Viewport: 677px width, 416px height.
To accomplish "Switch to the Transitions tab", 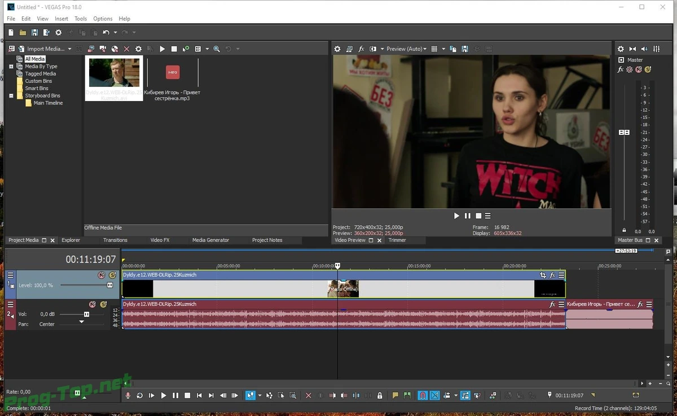I will tap(115, 240).
